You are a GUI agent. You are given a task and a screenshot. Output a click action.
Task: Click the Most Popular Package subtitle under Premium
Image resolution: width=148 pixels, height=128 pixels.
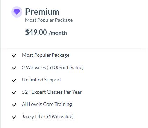(49, 20)
